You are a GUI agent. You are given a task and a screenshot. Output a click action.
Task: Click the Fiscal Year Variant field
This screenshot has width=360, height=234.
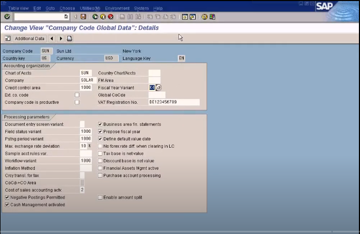(x=152, y=88)
